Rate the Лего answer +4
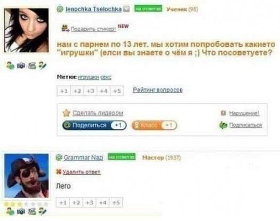Screen dimensions: 280x221 [x=103, y=202]
